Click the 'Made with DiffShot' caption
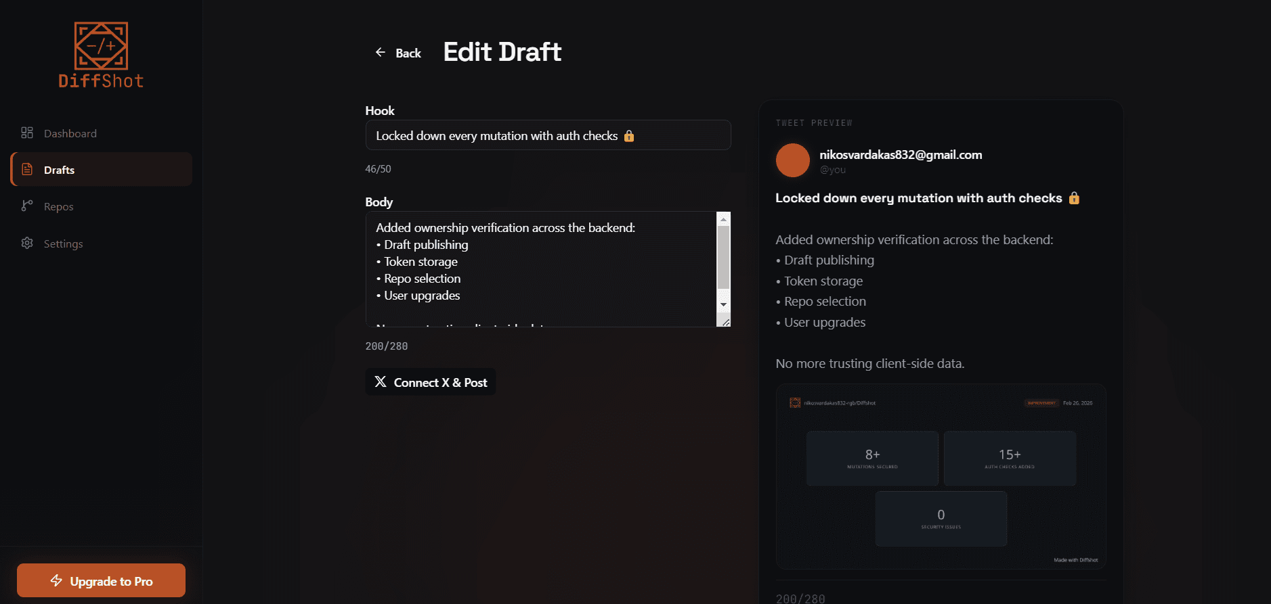1271x604 pixels. 1076,560
